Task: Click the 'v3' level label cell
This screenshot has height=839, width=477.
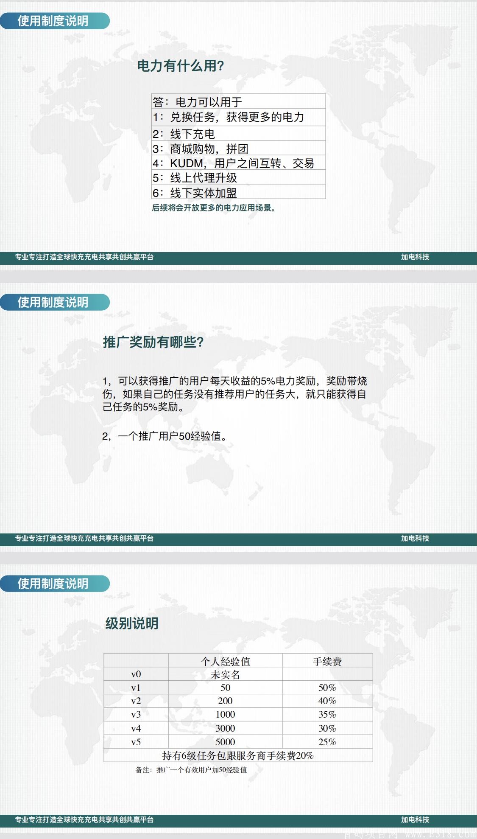Action: 136,715
